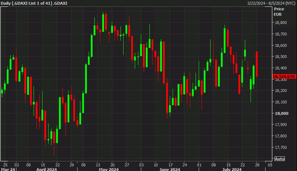
Task: Click the 13 date tick in May
Action: pyautogui.click(x=98, y=165)
